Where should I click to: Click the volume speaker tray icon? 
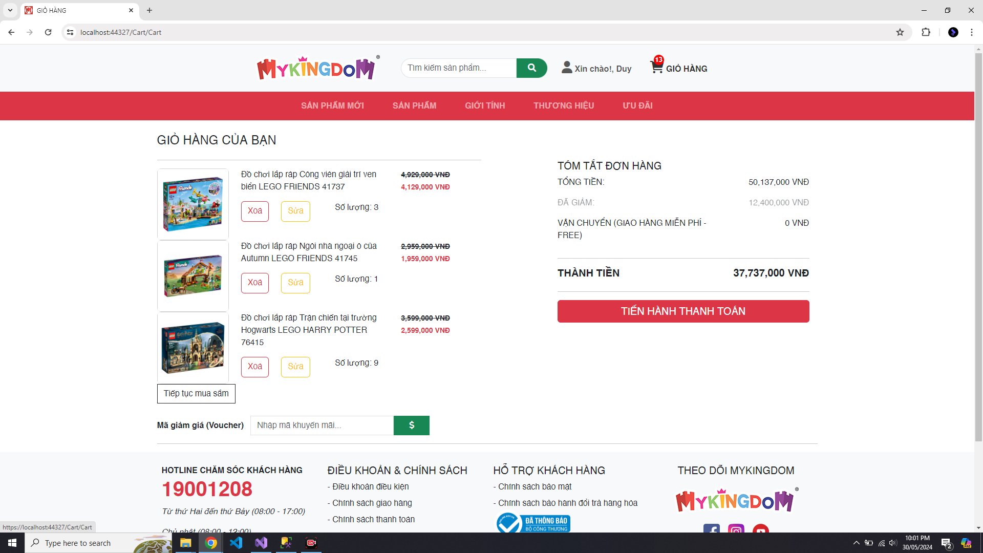(x=893, y=543)
